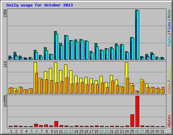Click day label 15 on the x-axis
Screen dimensions: 173x135
click(x=81, y=131)
